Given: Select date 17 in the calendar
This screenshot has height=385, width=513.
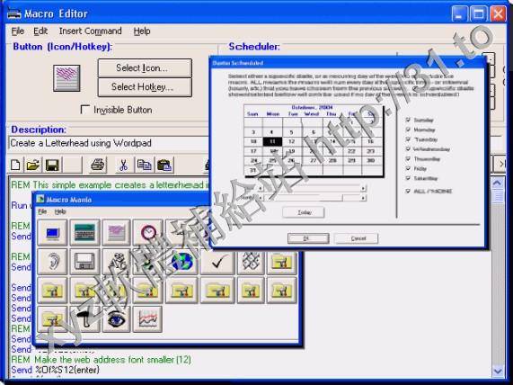Looking at the screenshot, I should point(253,151).
